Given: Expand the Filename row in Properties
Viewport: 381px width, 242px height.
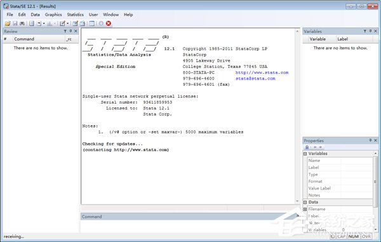Looking at the screenshot, I should tap(305, 209).
